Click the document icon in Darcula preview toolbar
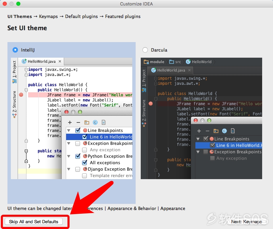Viewport: 273px width, 229px height. (233, 131)
